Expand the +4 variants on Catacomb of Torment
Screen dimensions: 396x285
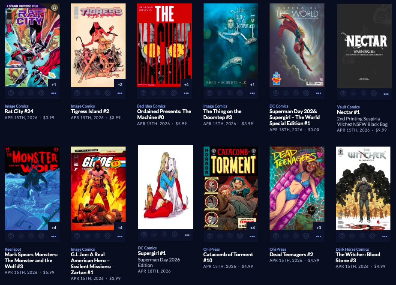coord(252,228)
